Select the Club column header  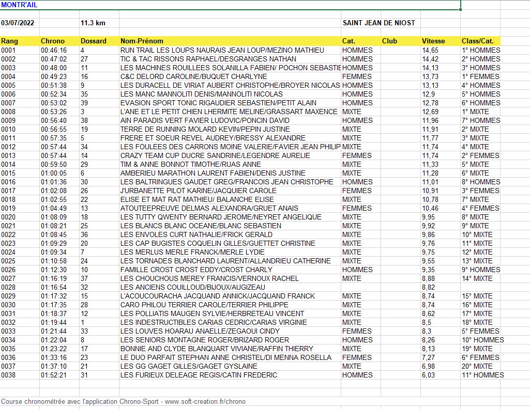[x=401, y=41]
